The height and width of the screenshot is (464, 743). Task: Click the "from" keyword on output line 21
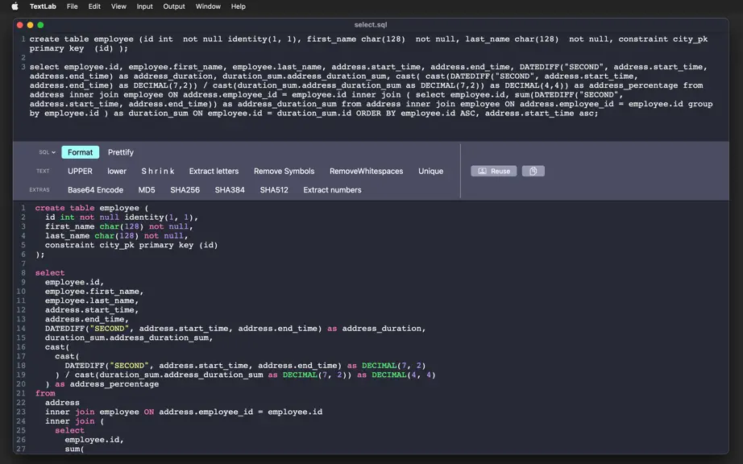tap(45, 393)
